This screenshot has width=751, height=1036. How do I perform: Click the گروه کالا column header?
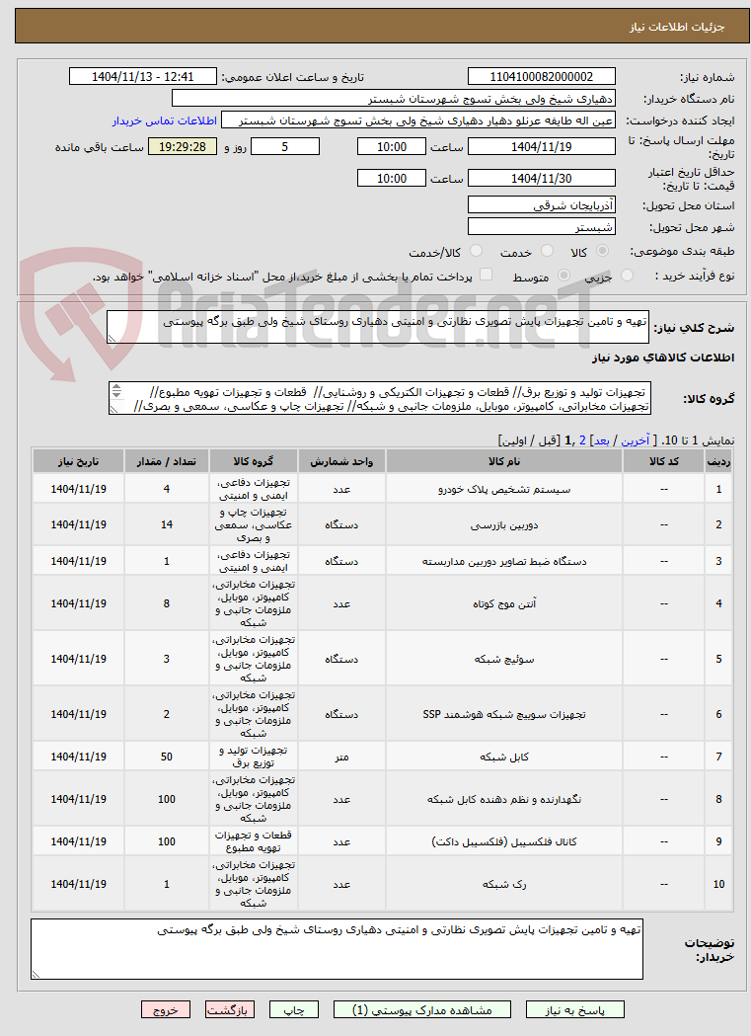coord(254,461)
